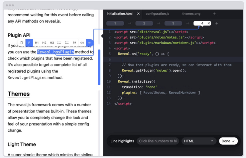Apply H1 heading format
246x158 pixels.
pos(37,43)
